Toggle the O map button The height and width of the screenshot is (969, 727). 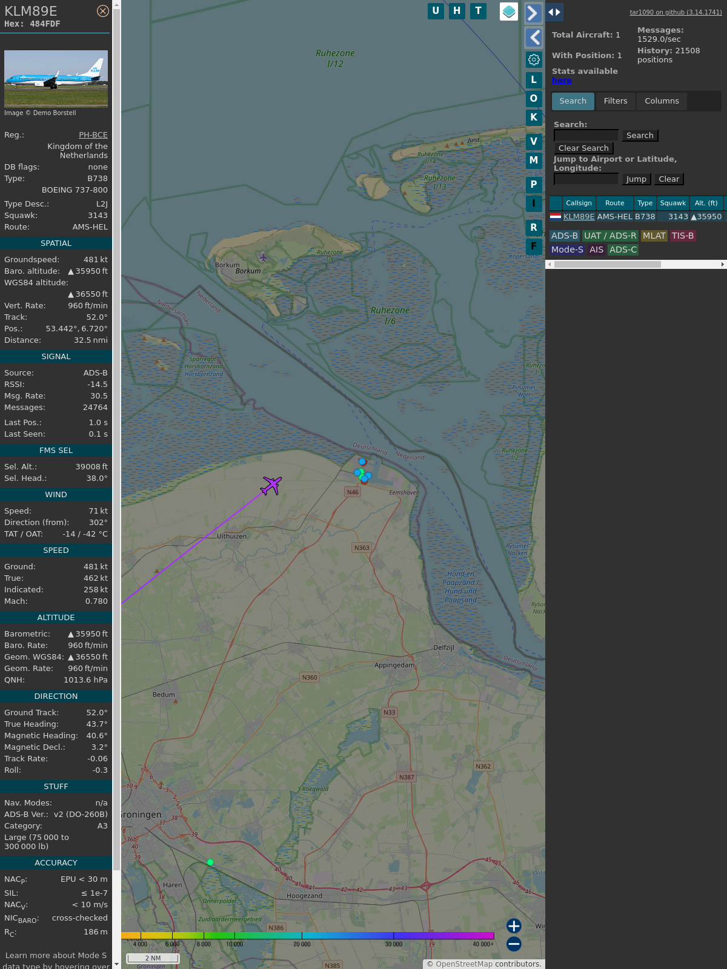534,99
